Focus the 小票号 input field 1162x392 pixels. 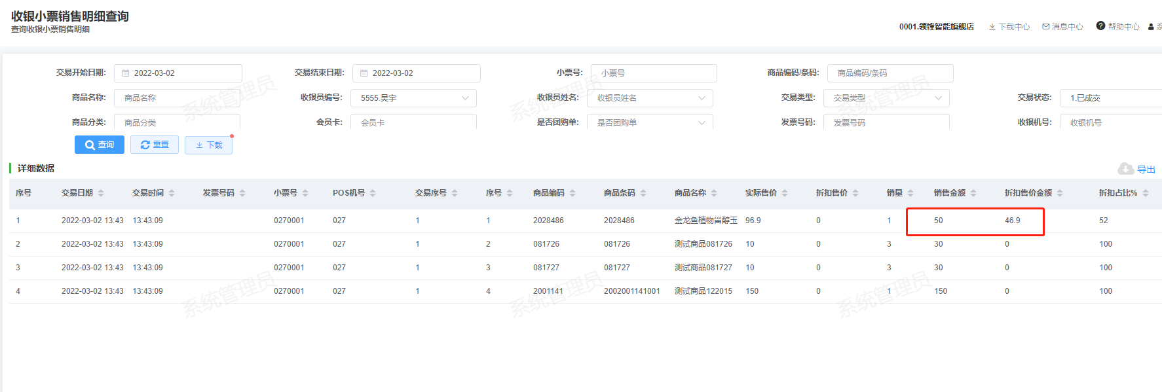coord(653,73)
